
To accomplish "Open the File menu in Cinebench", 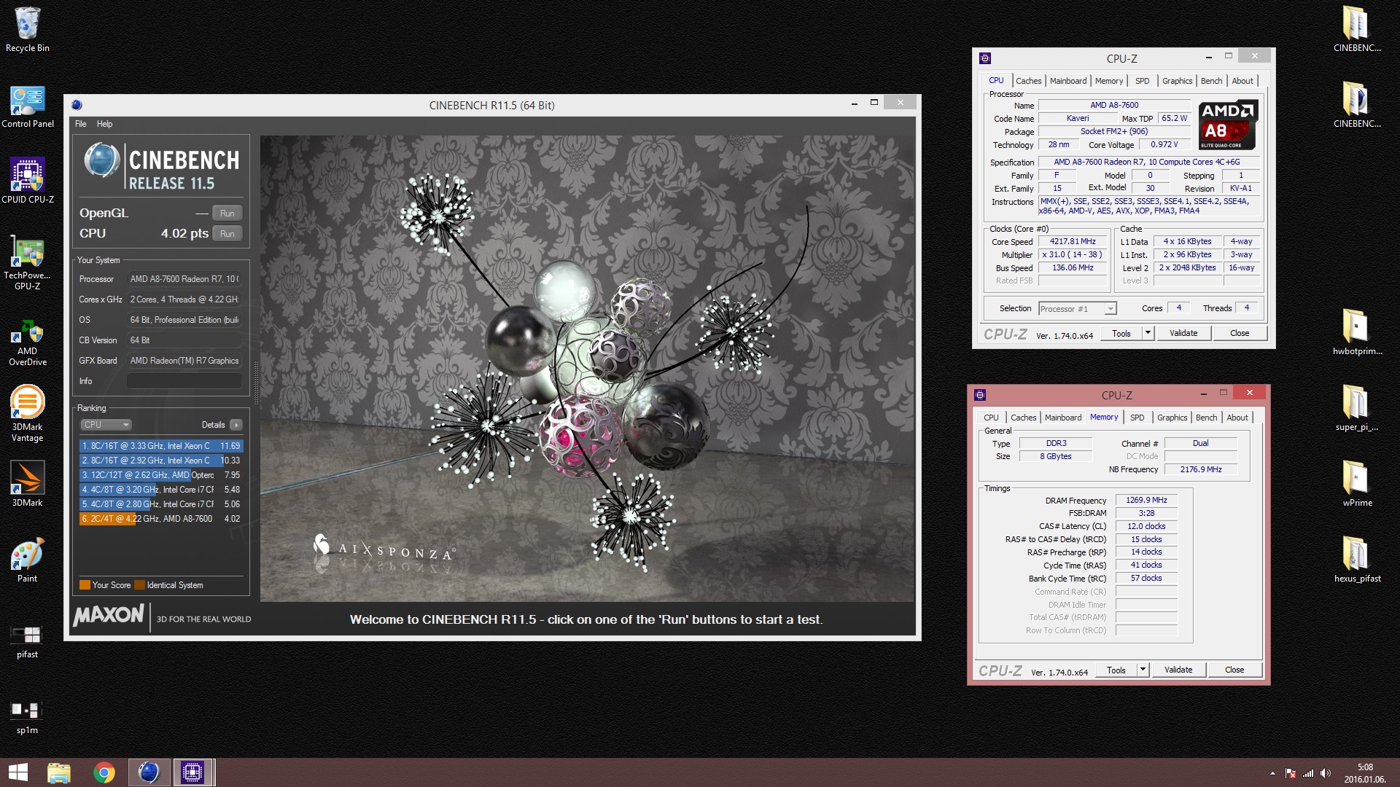I will 80,124.
